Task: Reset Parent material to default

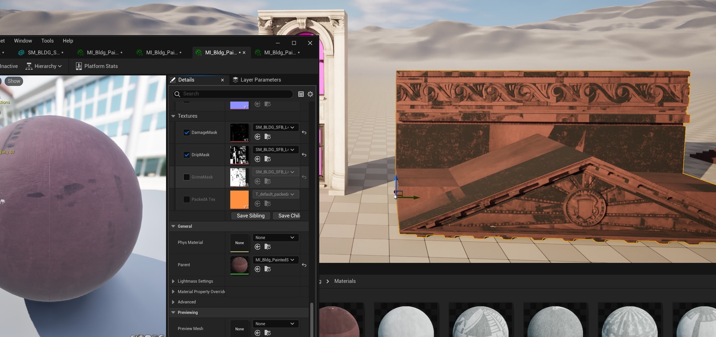Action: [304, 265]
